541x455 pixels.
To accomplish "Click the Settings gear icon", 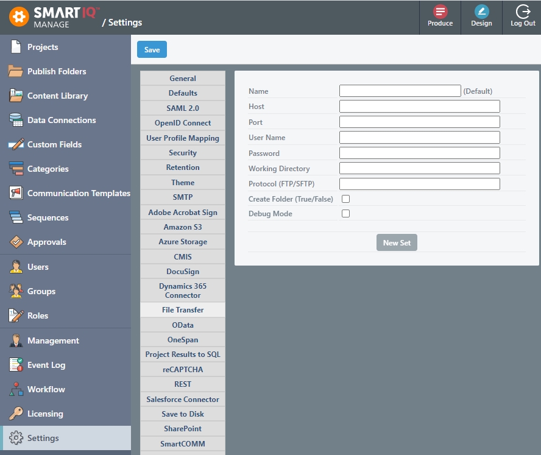I will coord(16,438).
